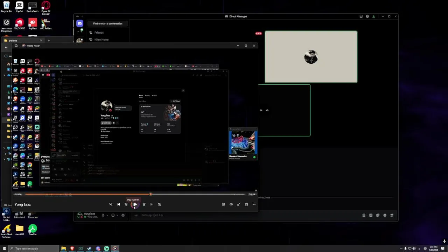Click the Play button in Media Player
The width and height of the screenshot is (448, 252).
tap(135, 204)
